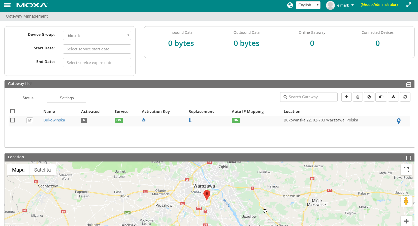Show Bukowinska location pin on map
Screen dimensions: 418x226
pyautogui.click(x=398, y=121)
